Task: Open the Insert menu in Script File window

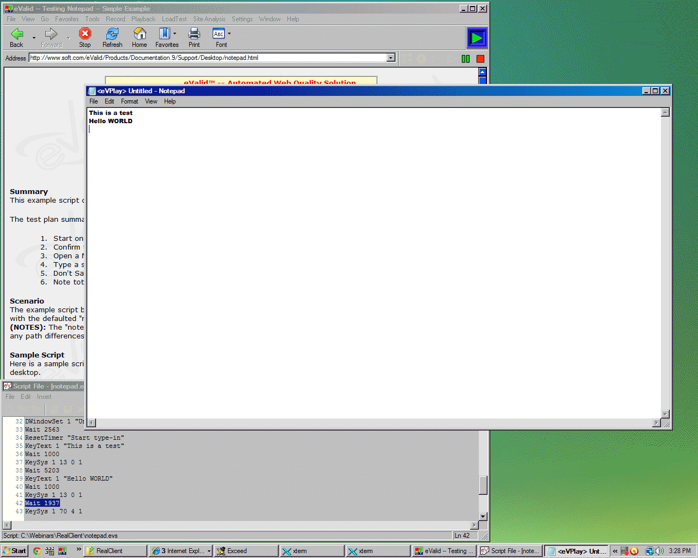Action: [44, 396]
